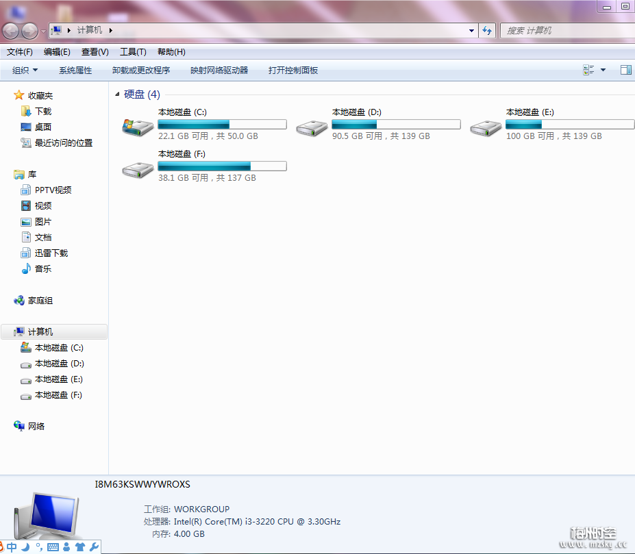Click 卸载或更改程序 toolbar button
635x554 pixels.
141,70
